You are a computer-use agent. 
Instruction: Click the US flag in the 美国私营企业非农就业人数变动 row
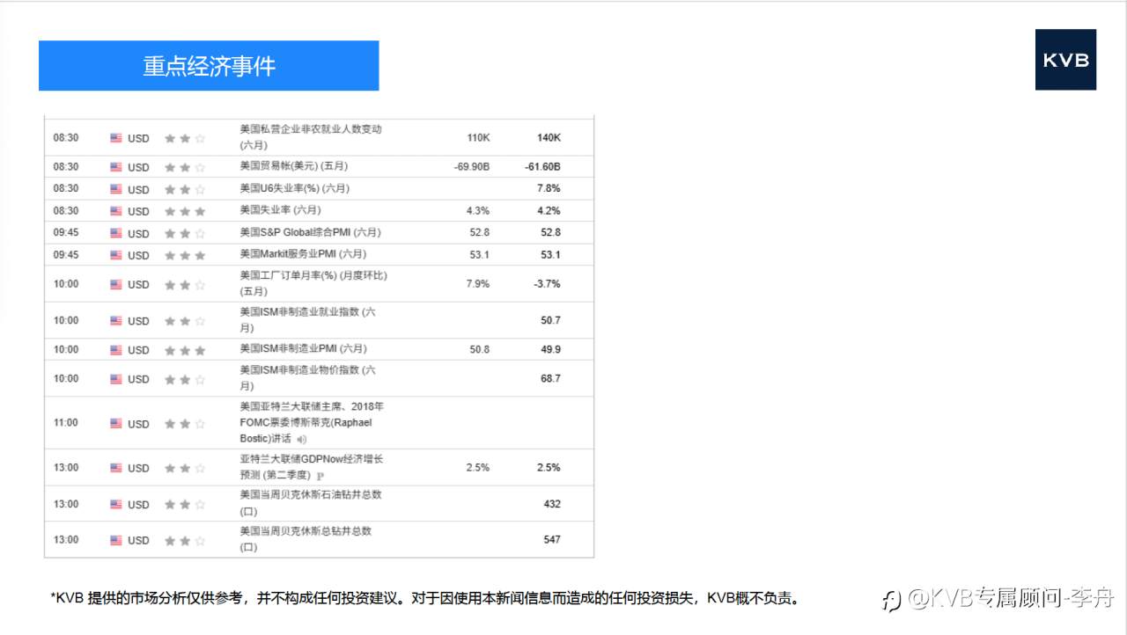pyautogui.click(x=116, y=138)
